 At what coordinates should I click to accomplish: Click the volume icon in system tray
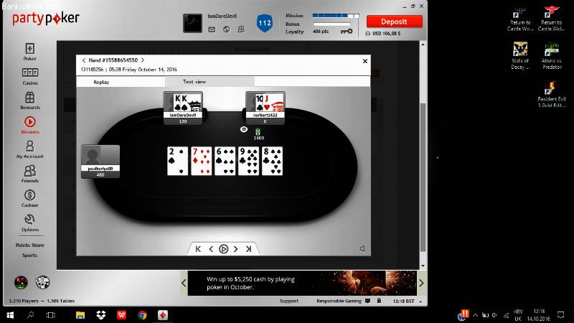tap(494, 315)
